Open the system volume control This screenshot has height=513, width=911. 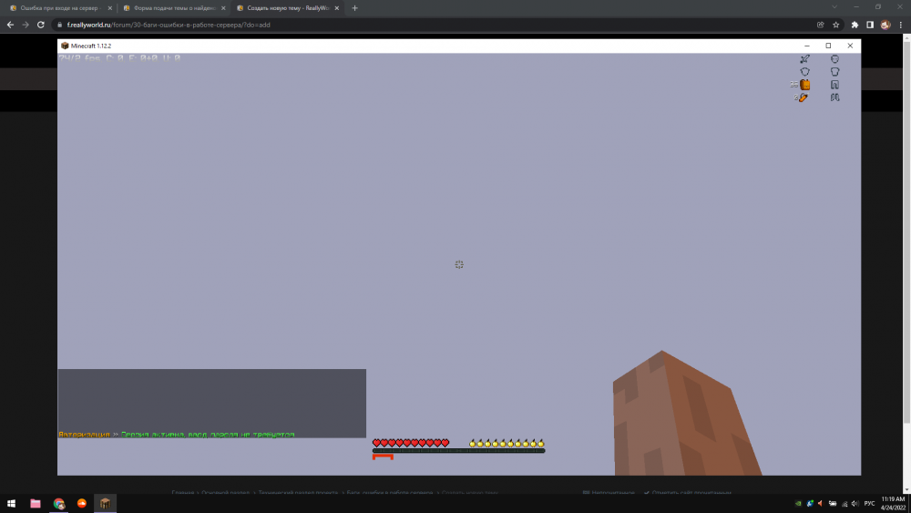point(855,504)
